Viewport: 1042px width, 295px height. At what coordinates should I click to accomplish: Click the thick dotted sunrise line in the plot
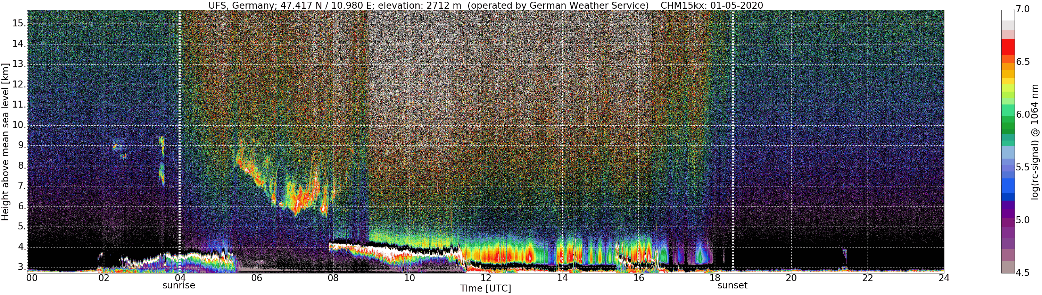point(179,142)
